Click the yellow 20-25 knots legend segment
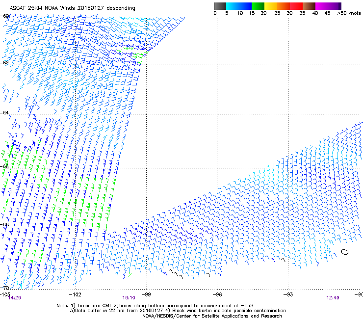This screenshot has height=319, width=363. pyautogui.click(x=271, y=6)
